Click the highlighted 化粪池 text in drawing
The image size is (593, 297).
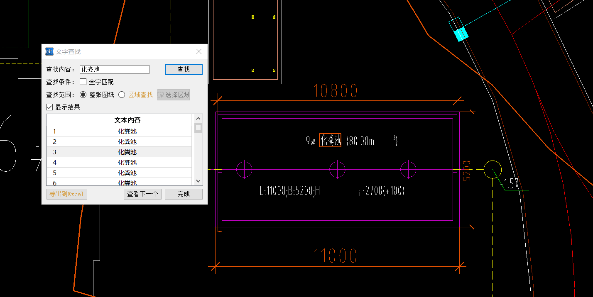tap(330, 141)
